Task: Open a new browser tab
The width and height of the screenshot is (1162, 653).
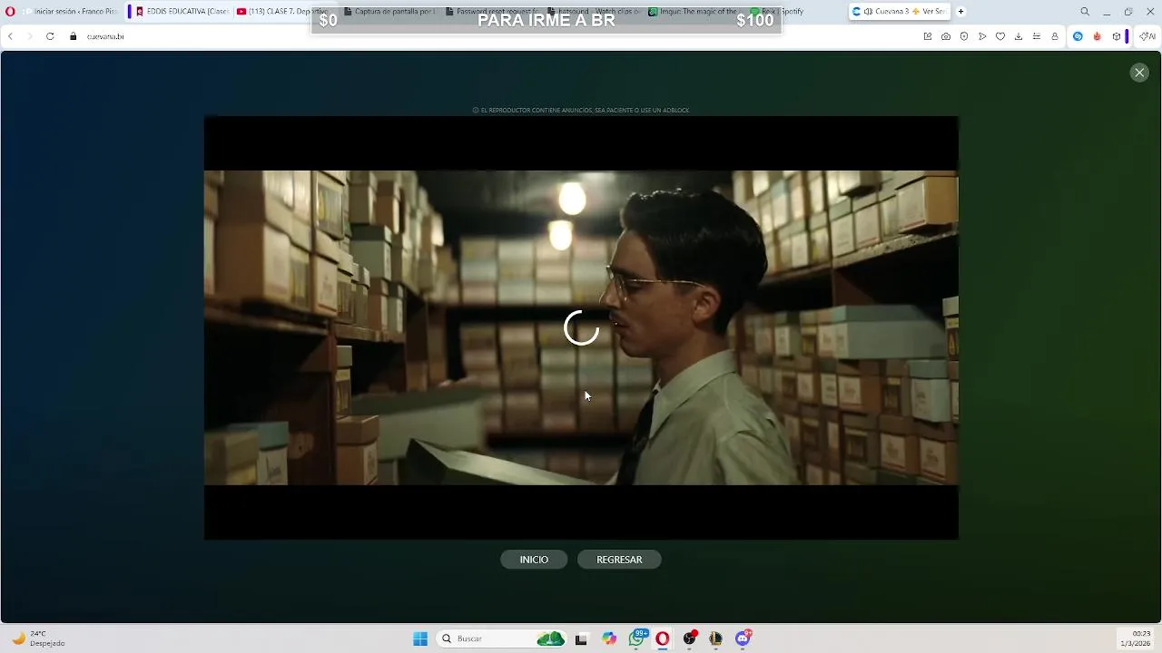Action: (x=960, y=12)
